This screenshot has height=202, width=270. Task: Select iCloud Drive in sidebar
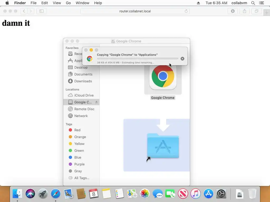pyautogui.click(x=81, y=95)
